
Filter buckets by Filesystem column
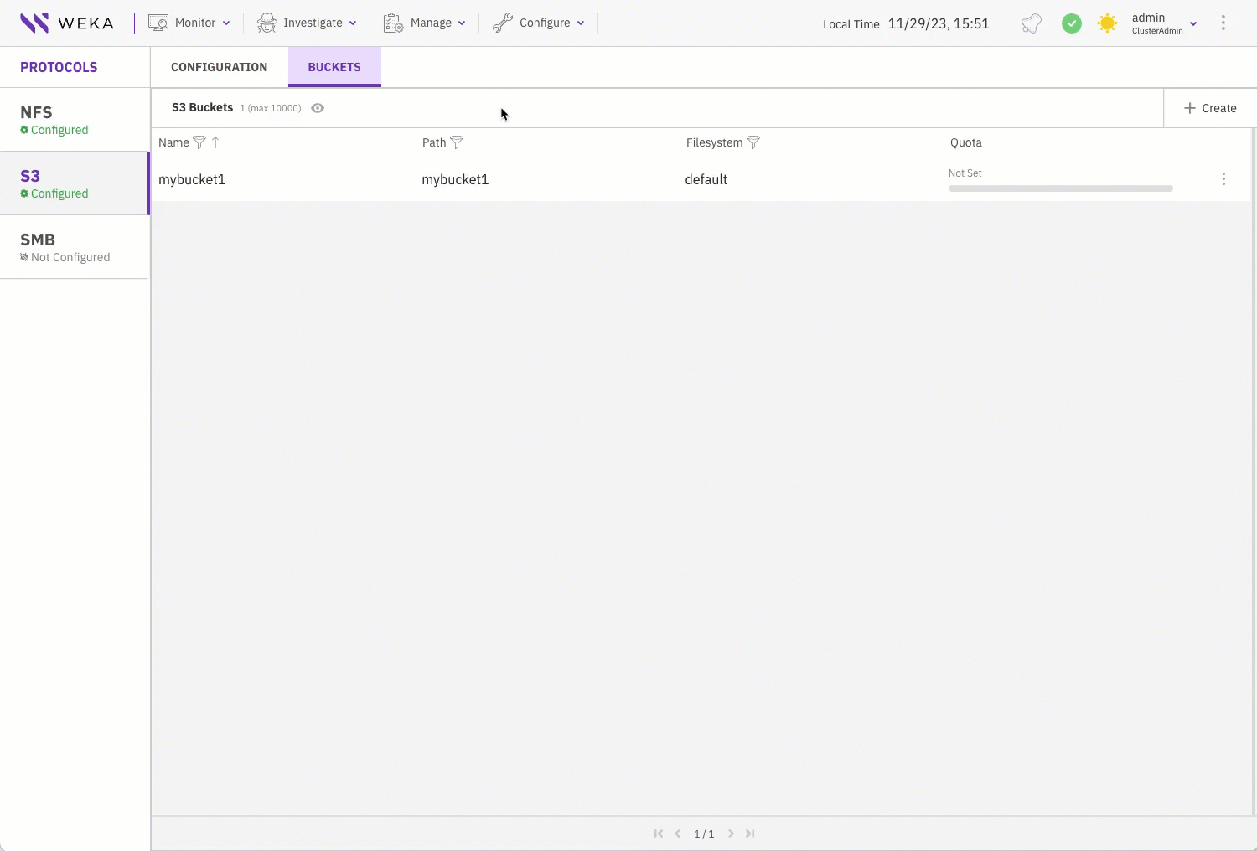tap(753, 142)
